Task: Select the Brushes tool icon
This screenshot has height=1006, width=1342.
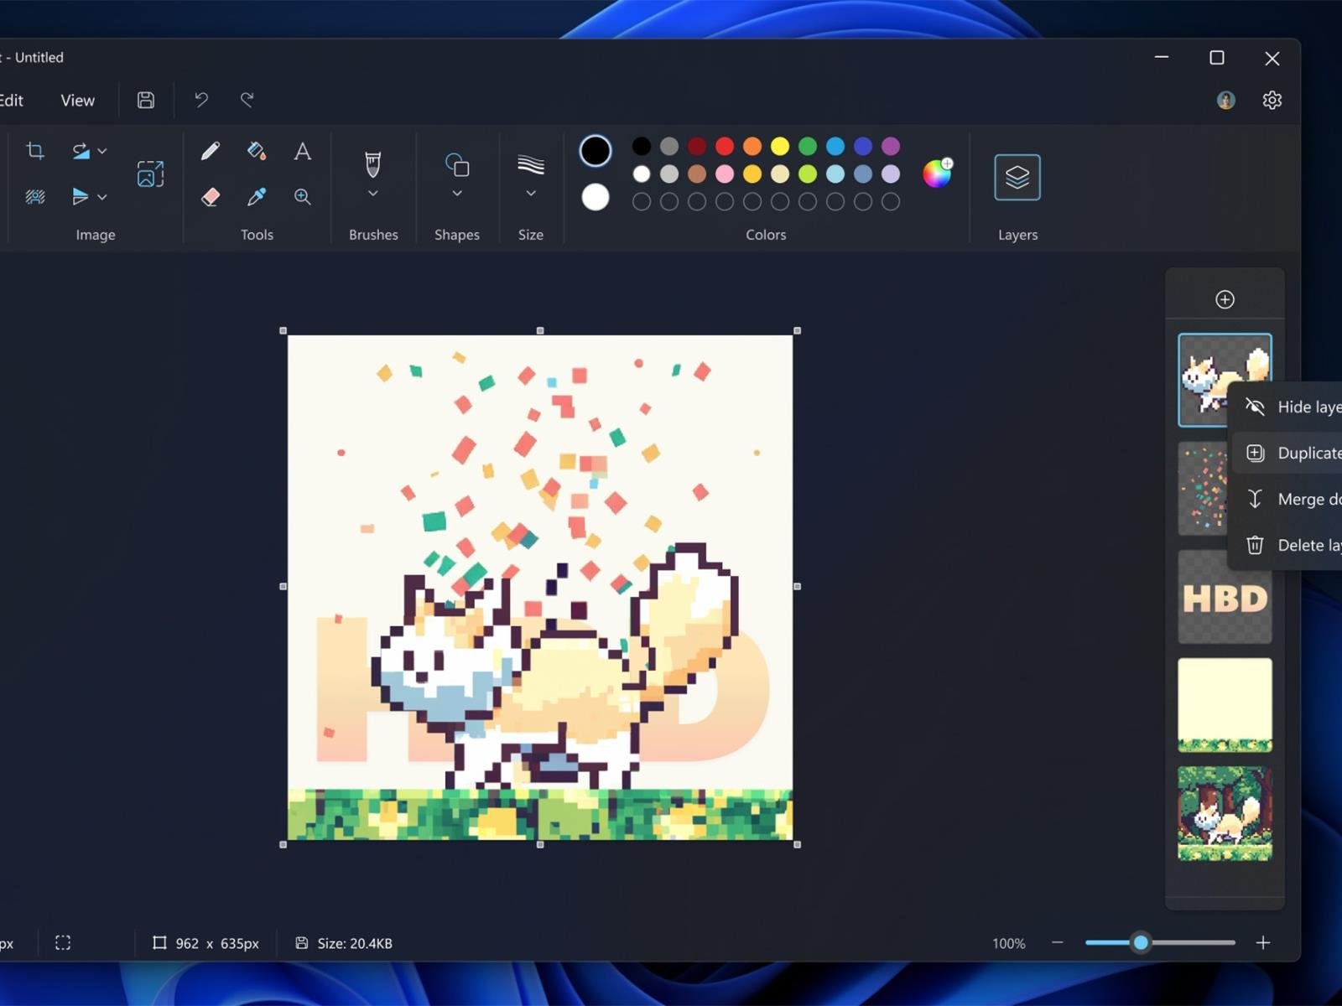Action: (373, 164)
